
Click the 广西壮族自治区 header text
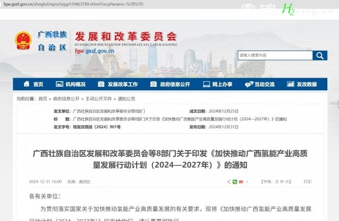click(52, 41)
